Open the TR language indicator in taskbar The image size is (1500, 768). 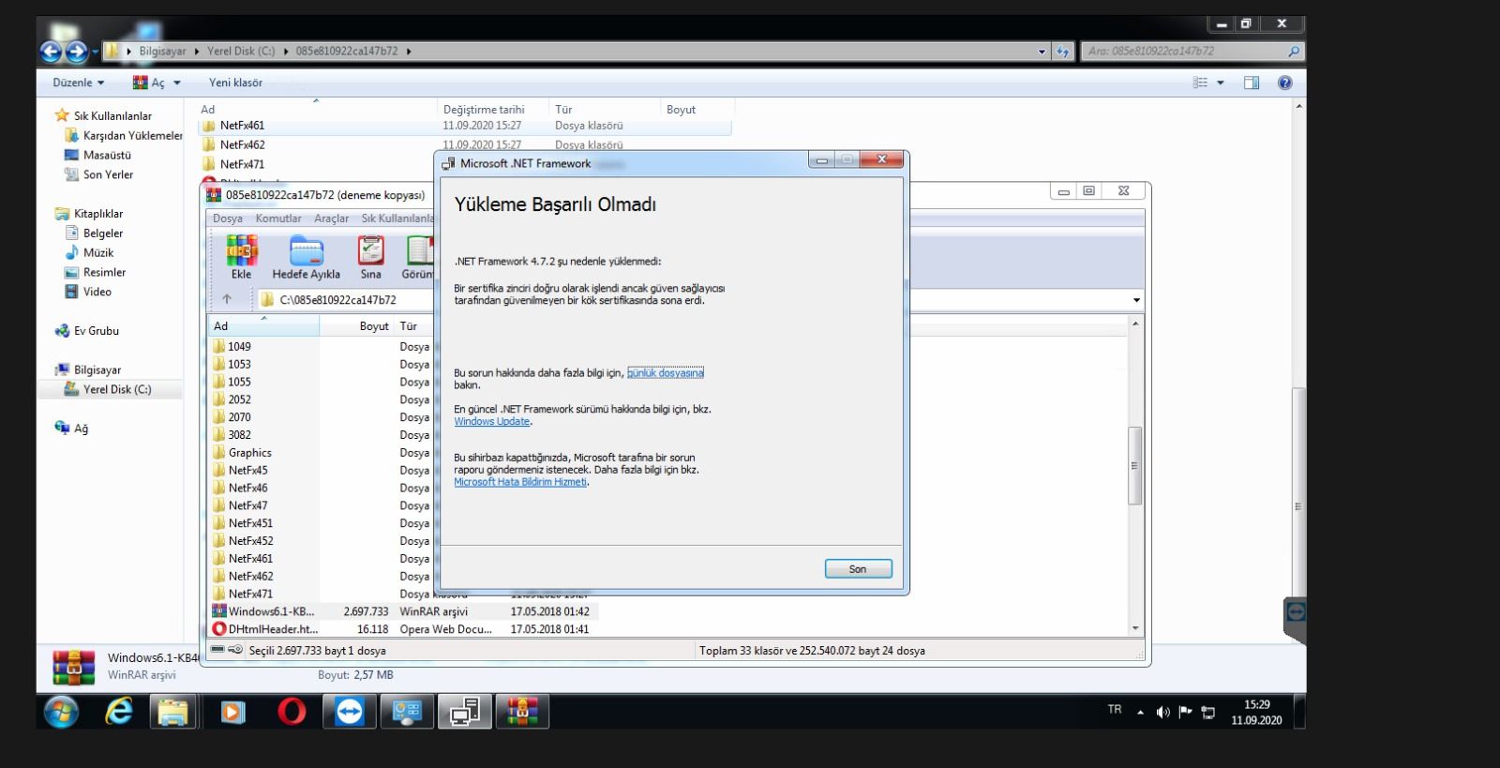coord(1115,710)
